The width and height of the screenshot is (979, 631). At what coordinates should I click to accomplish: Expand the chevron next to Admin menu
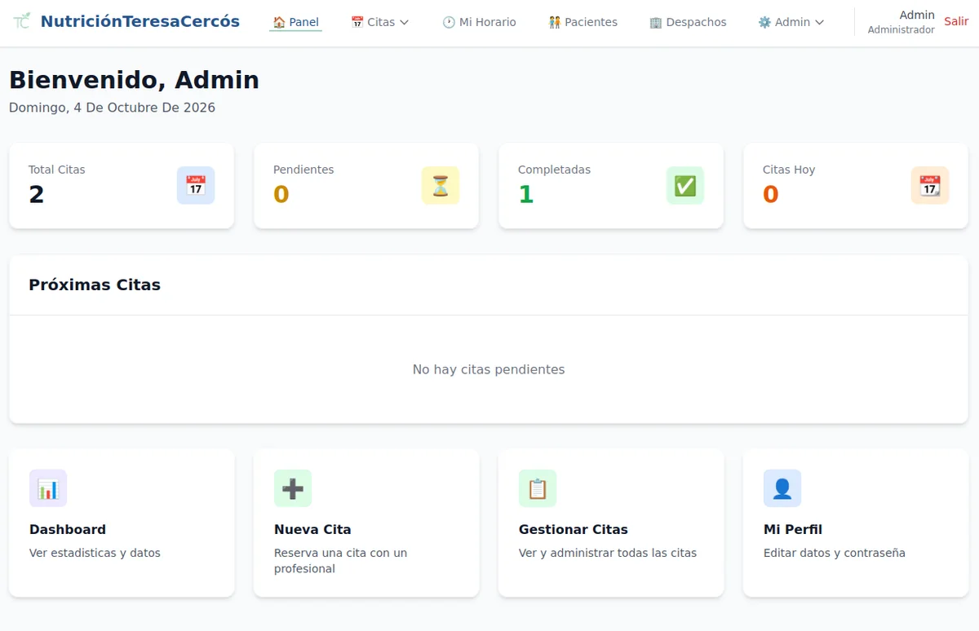(820, 22)
